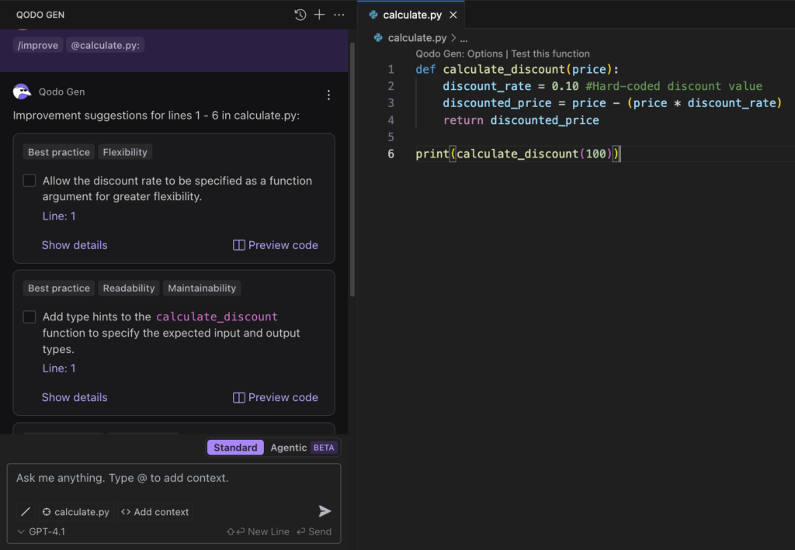Viewport: 795px width, 550px height.
Task: Click the calculate.py context chip in input
Action: (x=75, y=511)
